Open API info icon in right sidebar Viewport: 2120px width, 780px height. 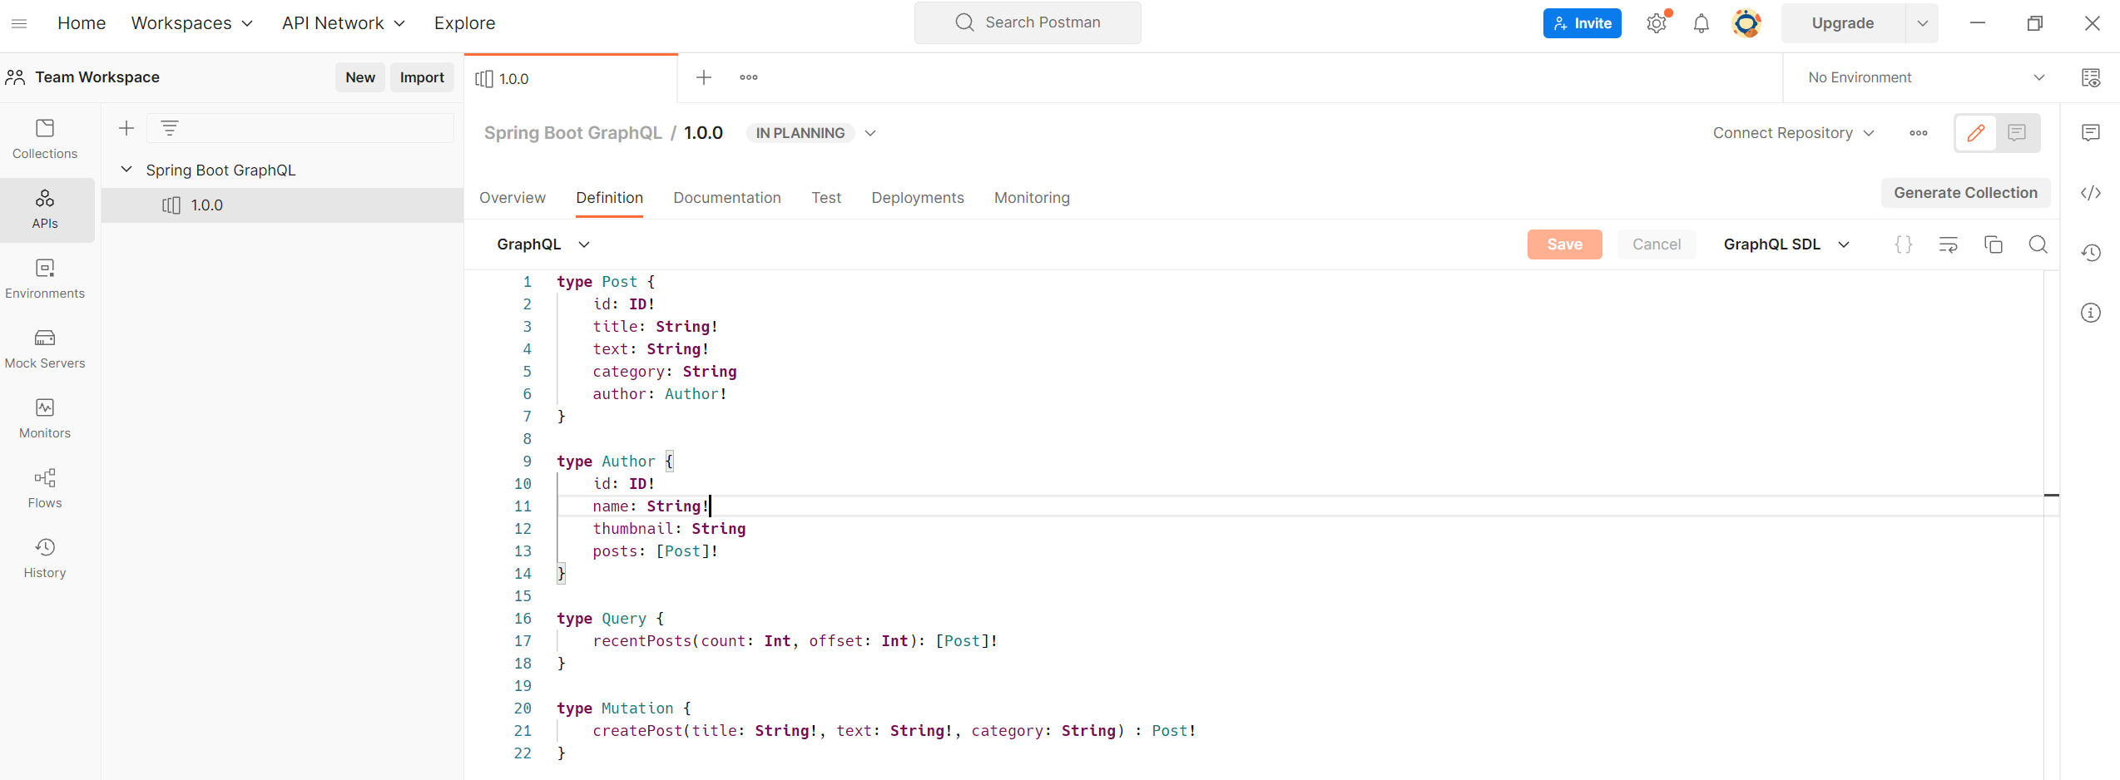[2091, 313]
